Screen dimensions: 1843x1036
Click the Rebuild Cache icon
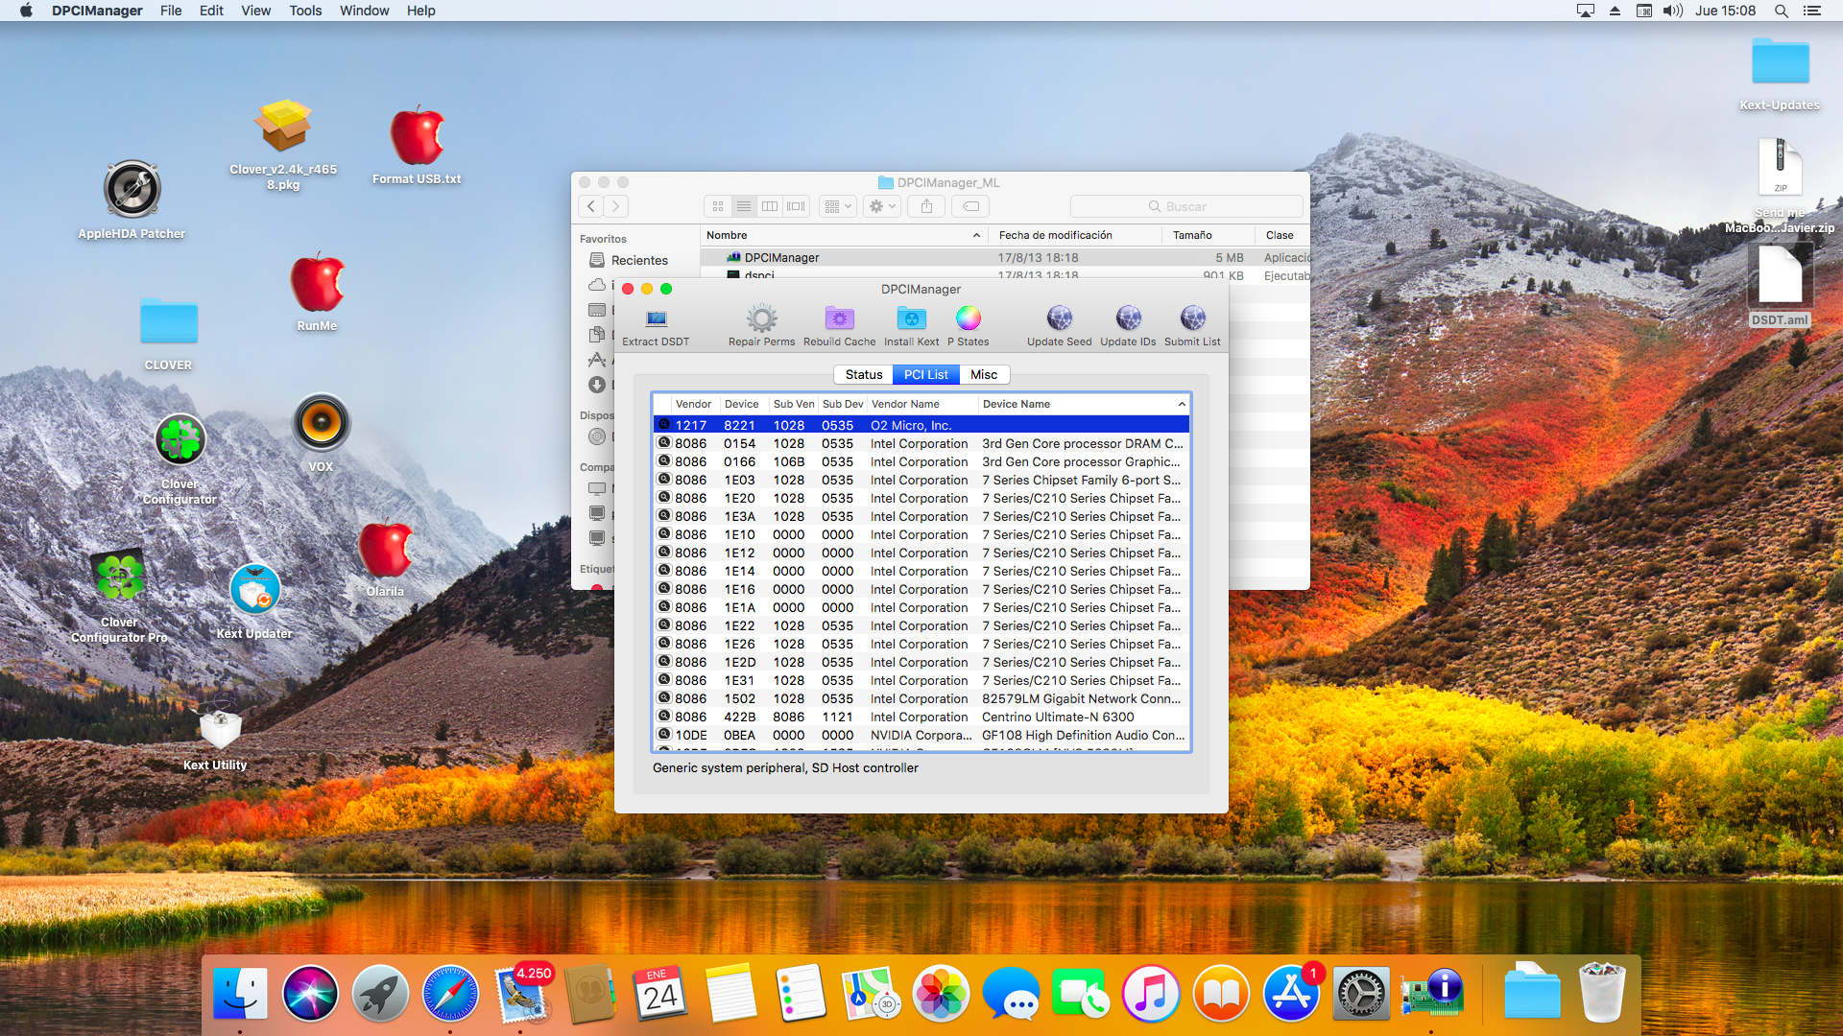click(839, 318)
